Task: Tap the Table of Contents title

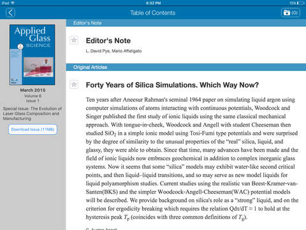Action: [x=153, y=13]
